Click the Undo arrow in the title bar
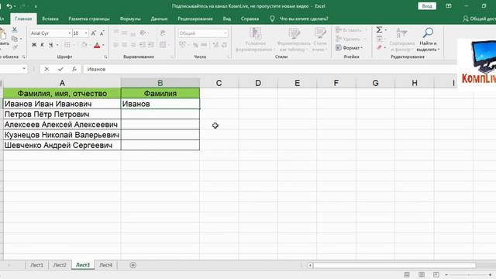 click(x=9, y=6)
